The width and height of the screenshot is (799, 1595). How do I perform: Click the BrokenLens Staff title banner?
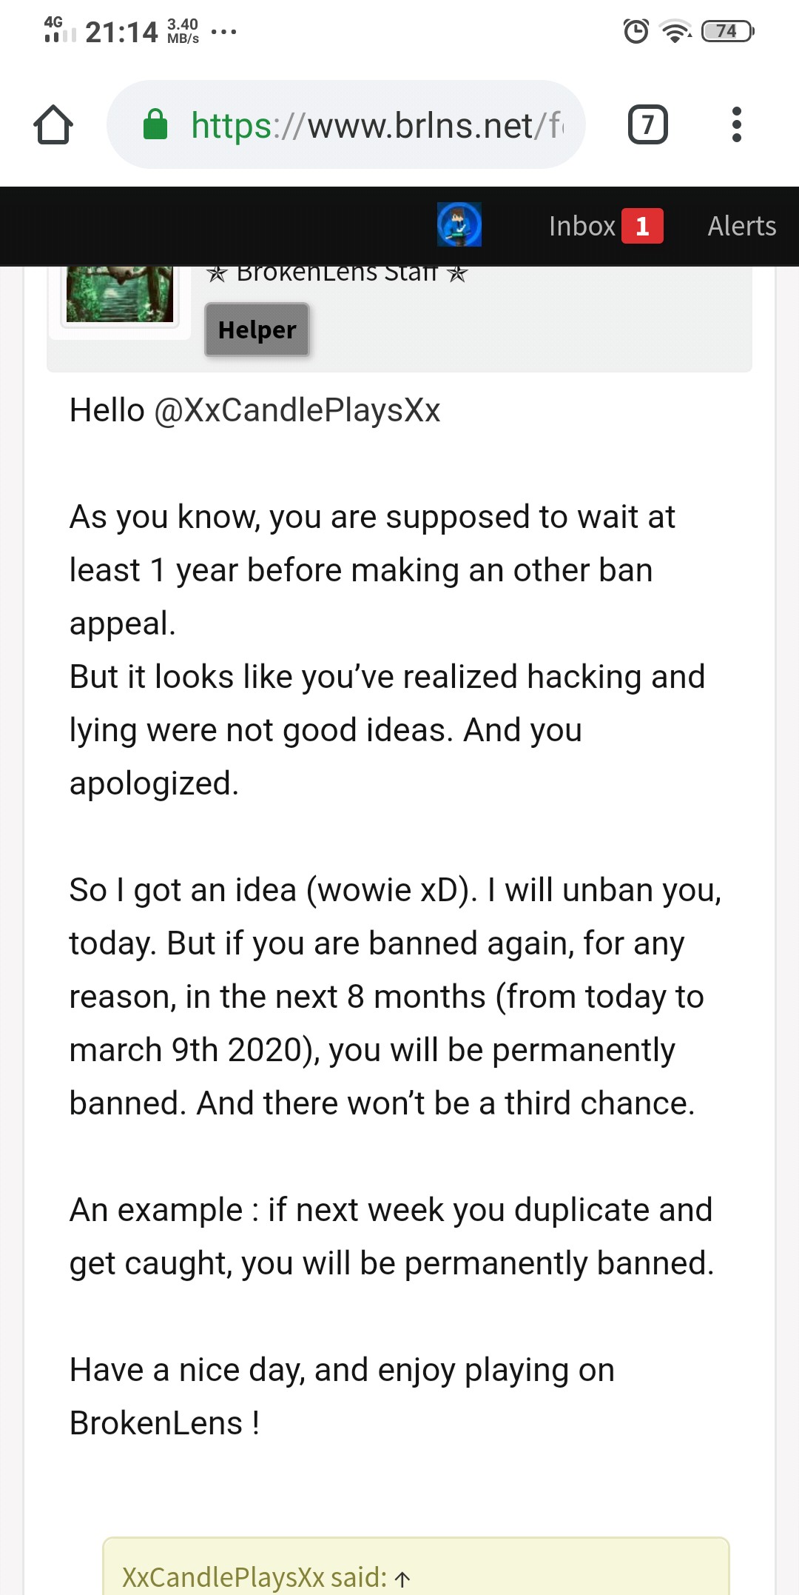337,272
